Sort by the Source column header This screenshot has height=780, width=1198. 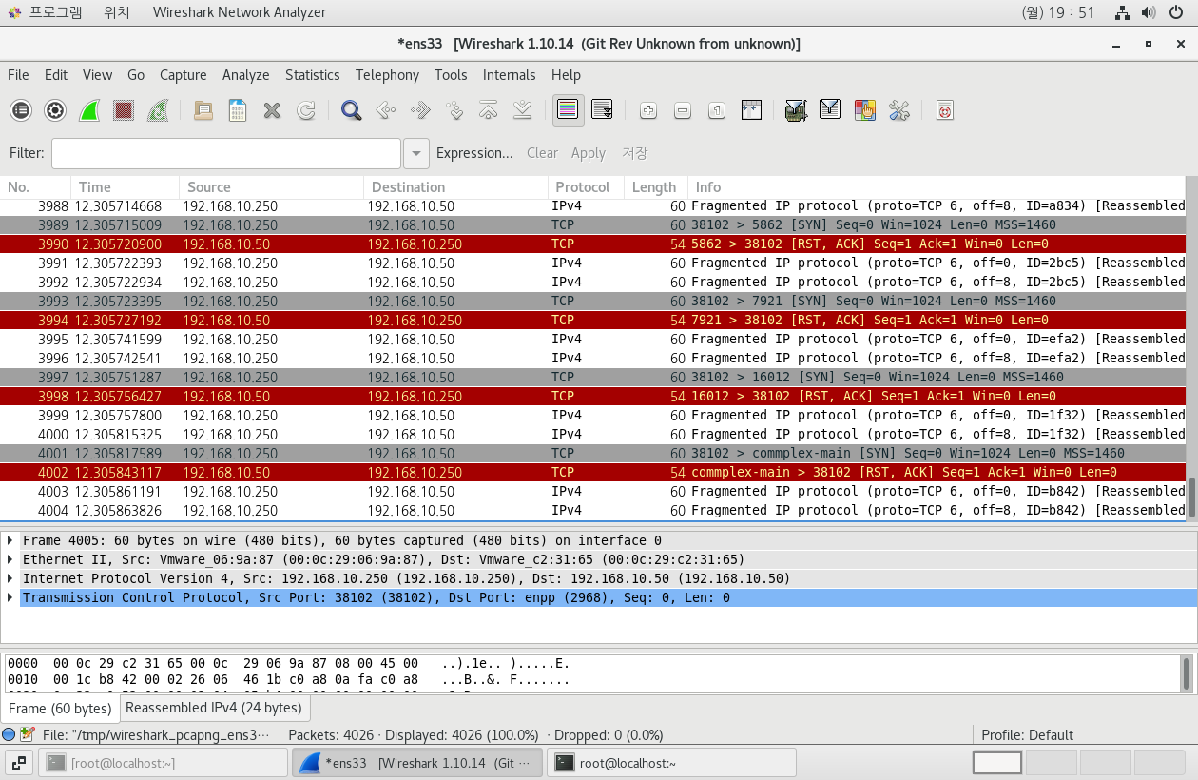pos(271,187)
